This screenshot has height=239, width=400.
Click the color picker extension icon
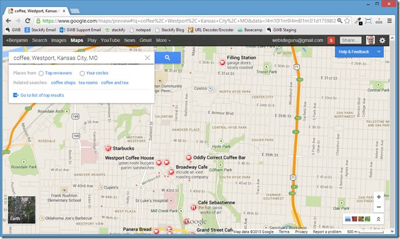click(358, 21)
